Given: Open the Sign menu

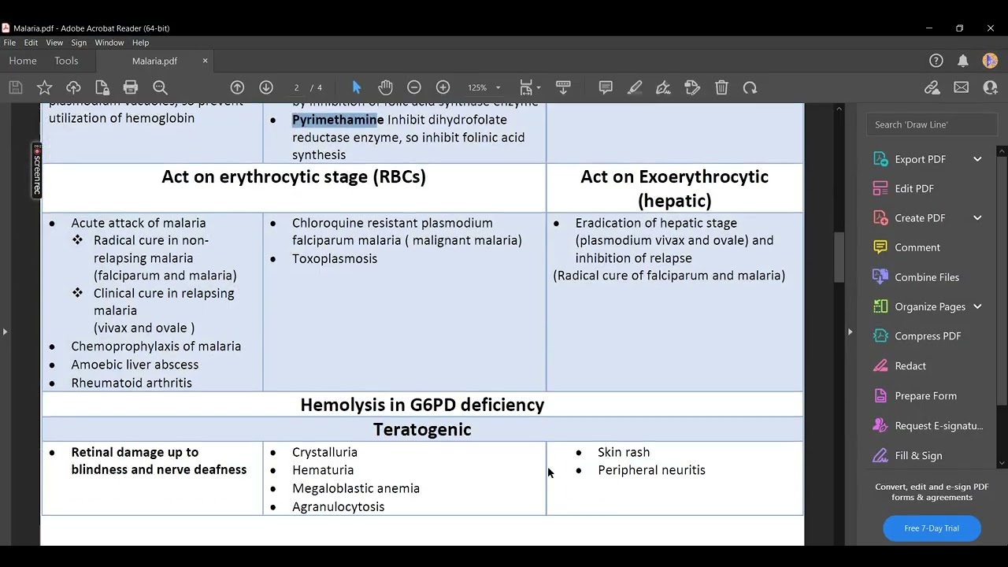Looking at the screenshot, I should click(79, 43).
